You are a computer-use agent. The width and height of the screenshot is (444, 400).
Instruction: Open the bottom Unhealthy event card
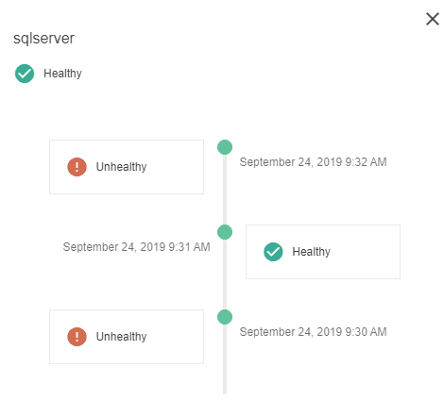tap(127, 337)
